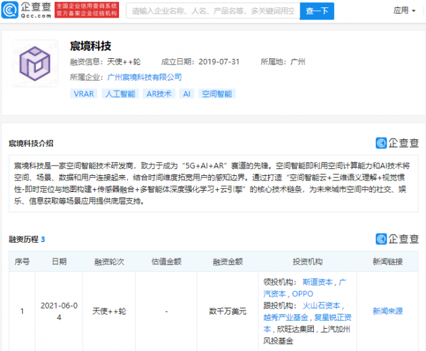Viewport: 426px width, 351px height.
Task: Click the 2021-06-04 date cell
Action: [59, 311]
